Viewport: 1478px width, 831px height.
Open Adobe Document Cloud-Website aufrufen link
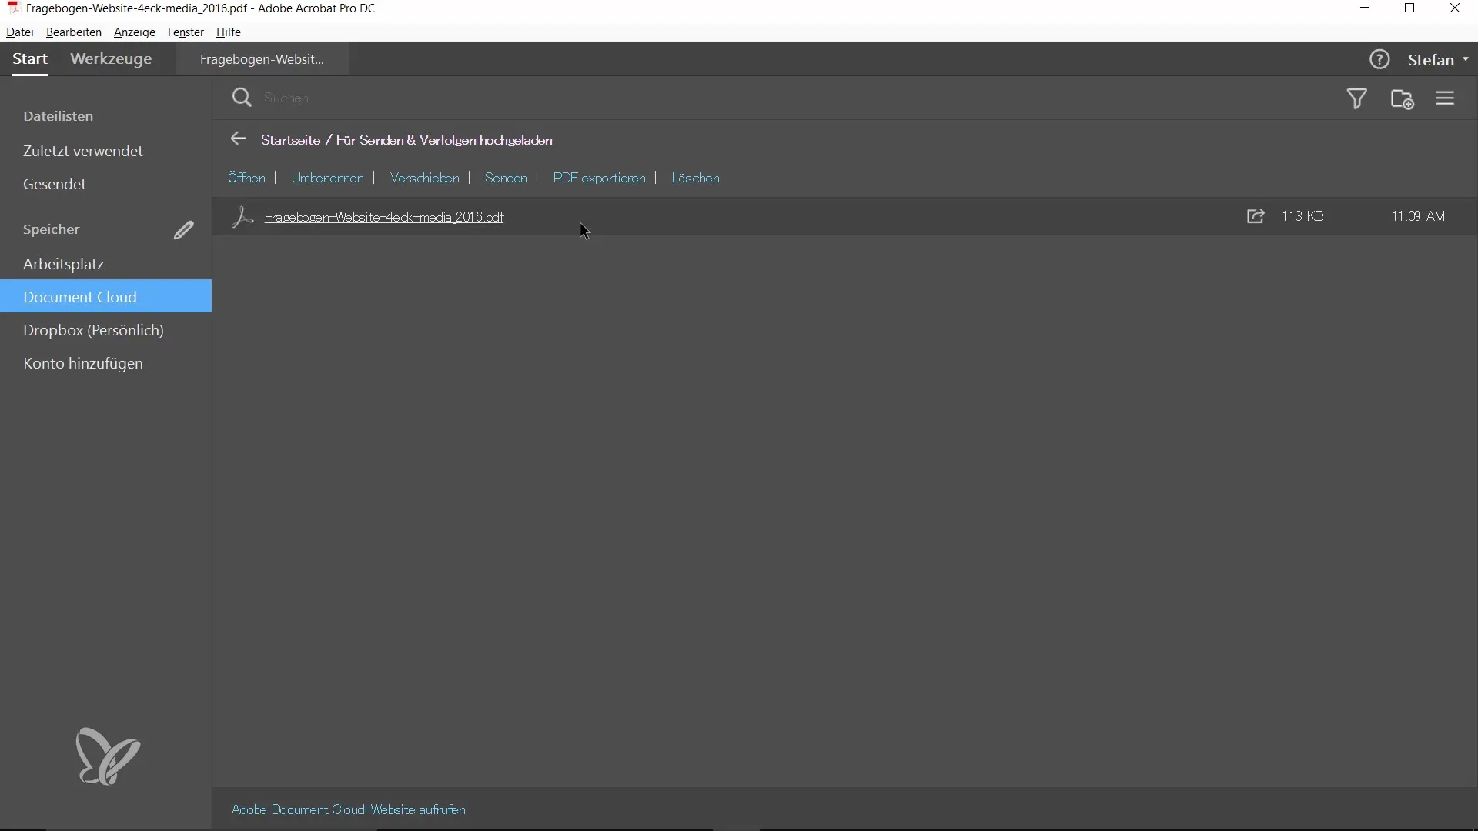[x=348, y=809]
